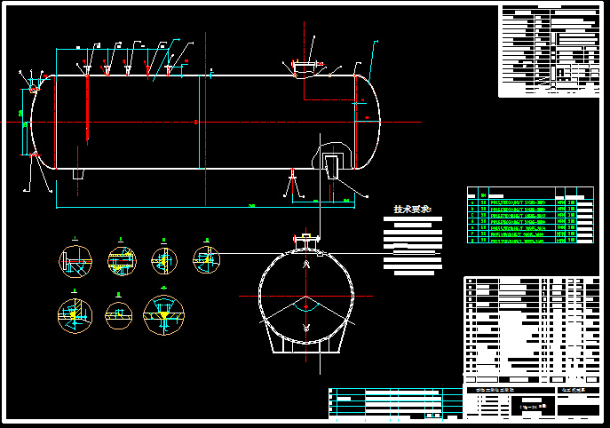This screenshot has width=610, height=428.
Task: Pick the detail circle joined by leader to end view
Action: (x=206, y=259)
